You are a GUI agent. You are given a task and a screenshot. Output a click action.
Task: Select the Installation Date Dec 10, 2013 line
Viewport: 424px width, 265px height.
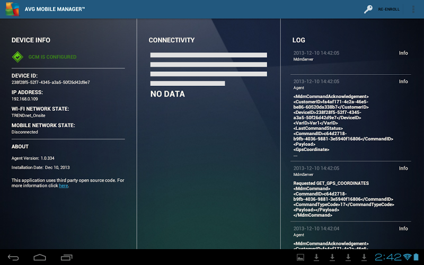point(41,167)
